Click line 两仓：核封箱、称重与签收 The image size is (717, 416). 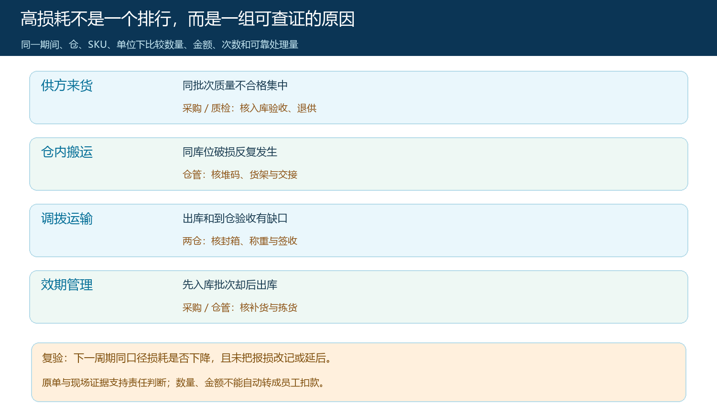click(x=240, y=241)
